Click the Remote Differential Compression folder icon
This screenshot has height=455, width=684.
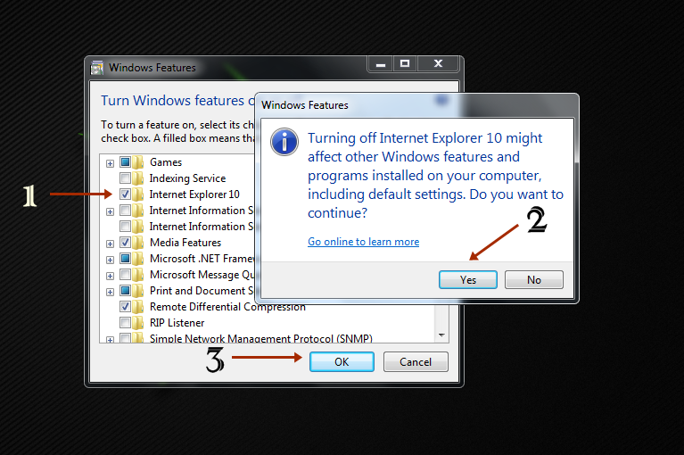tap(138, 306)
